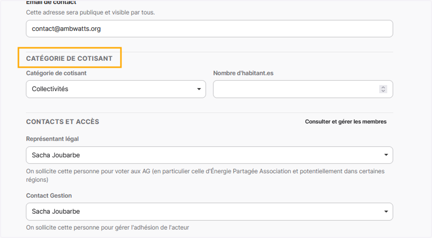Screen dimensions: 432x238
Task: Open the Catégorie de cotisant dropdown
Action: point(116,89)
